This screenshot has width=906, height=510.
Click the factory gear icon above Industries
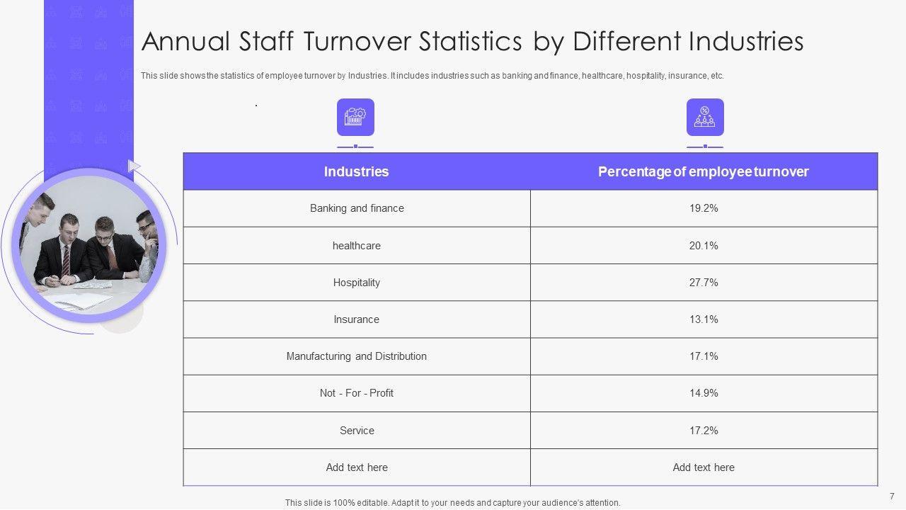point(355,117)
